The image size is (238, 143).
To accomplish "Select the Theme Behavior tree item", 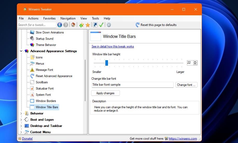I will (46, 45).
